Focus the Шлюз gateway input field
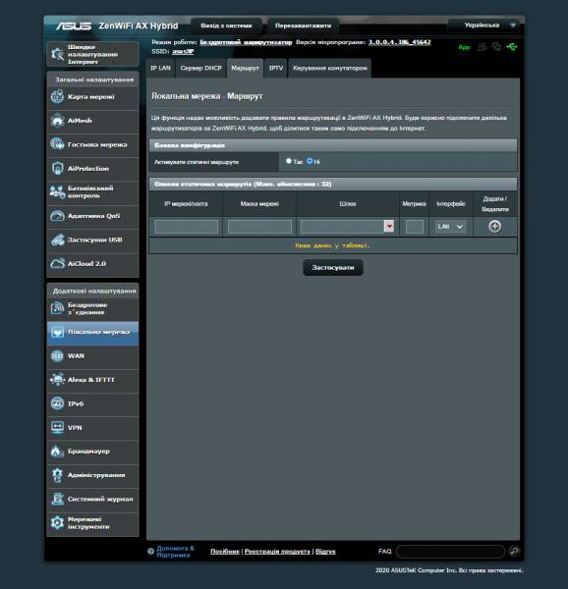This screenshot has width=568, height=589. [x=342, y=227]
